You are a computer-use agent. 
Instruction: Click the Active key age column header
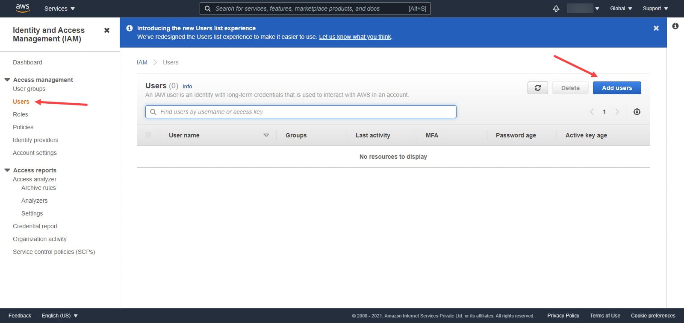(586, 135)
